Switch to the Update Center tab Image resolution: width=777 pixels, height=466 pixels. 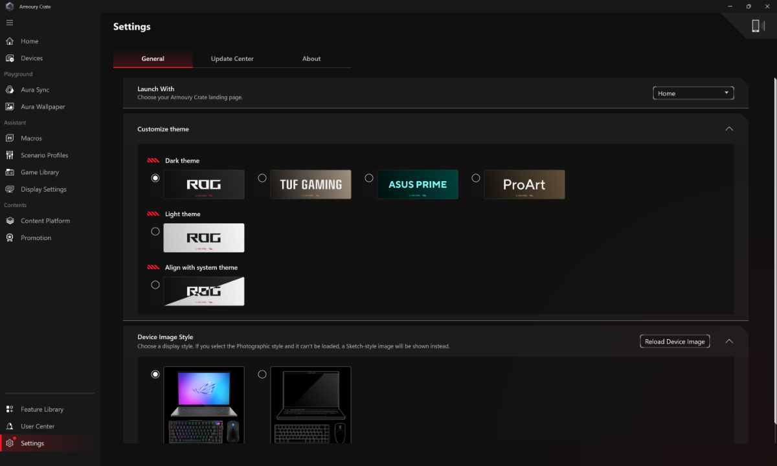232,59
